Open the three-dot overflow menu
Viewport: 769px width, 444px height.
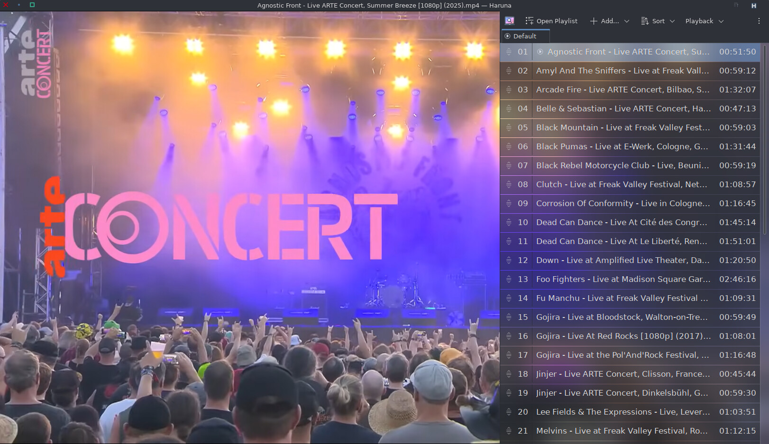coord(759,21)
